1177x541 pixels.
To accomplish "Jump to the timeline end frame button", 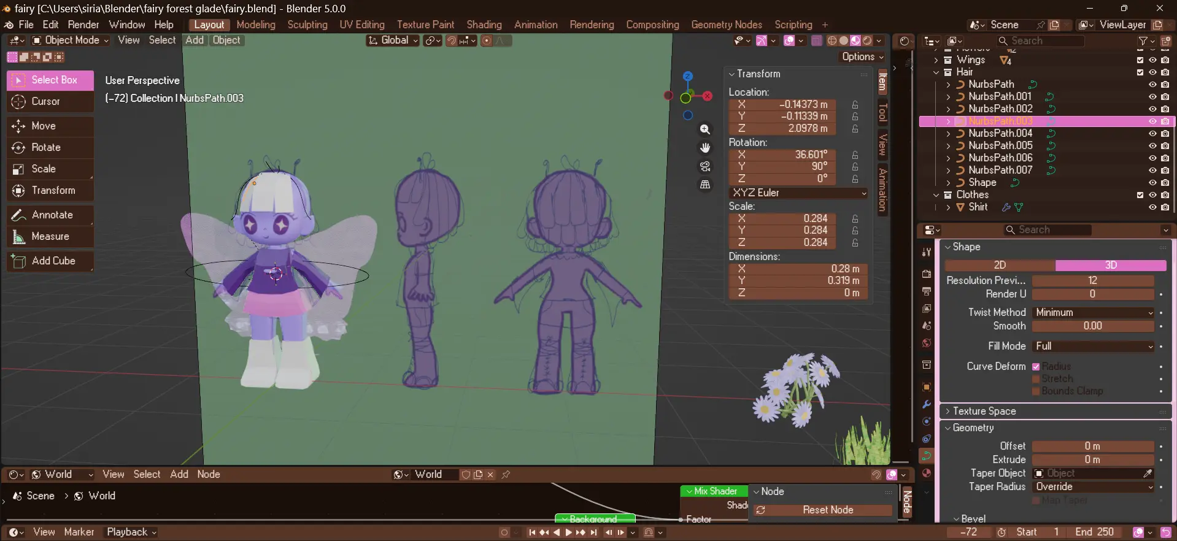I will click(x=593, y=532).
